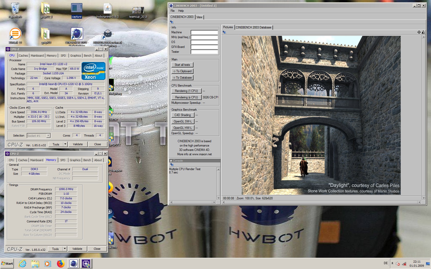Expand Tools dropdown arrow in upper CPU-Z

point(65,144)
